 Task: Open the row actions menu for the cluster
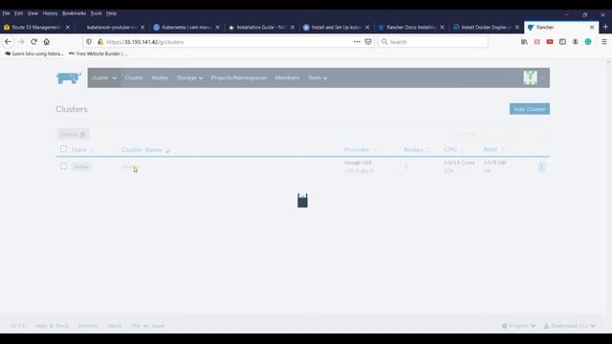541,166
